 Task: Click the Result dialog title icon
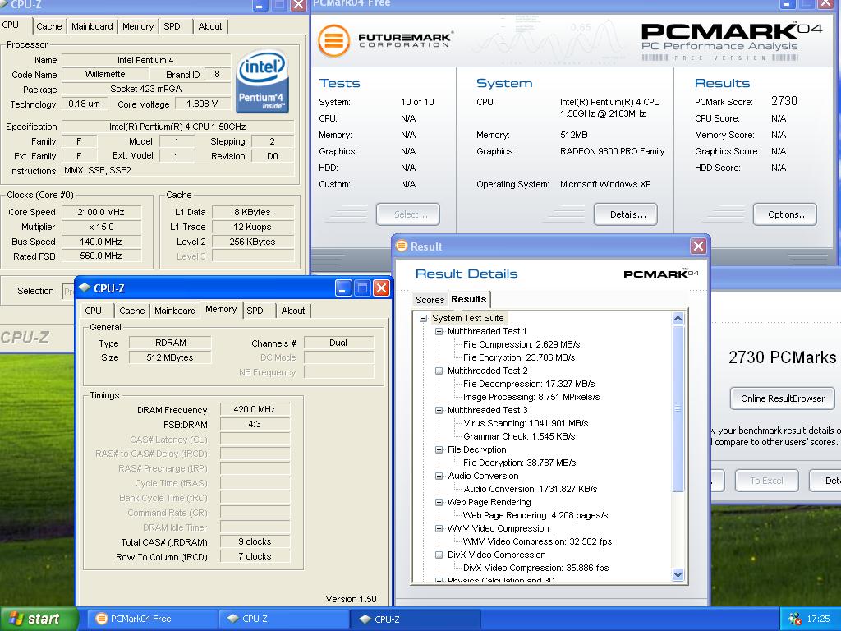[x=401, y=246]
